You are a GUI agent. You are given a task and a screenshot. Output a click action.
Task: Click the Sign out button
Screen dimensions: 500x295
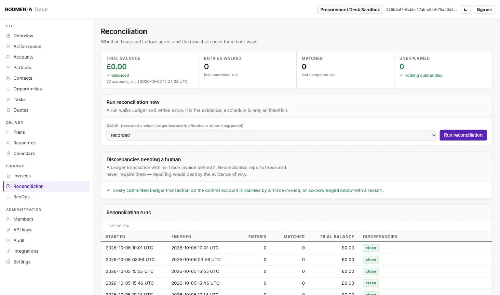pos(484,10)
